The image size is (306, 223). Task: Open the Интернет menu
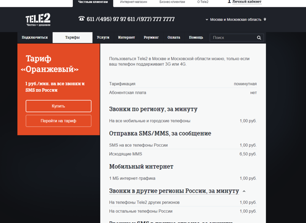click(127, 37)
